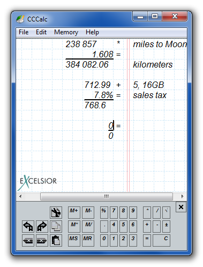Screen dimensions: 203x267
Task: Click the decimal point key
Action: coord(104,226)
